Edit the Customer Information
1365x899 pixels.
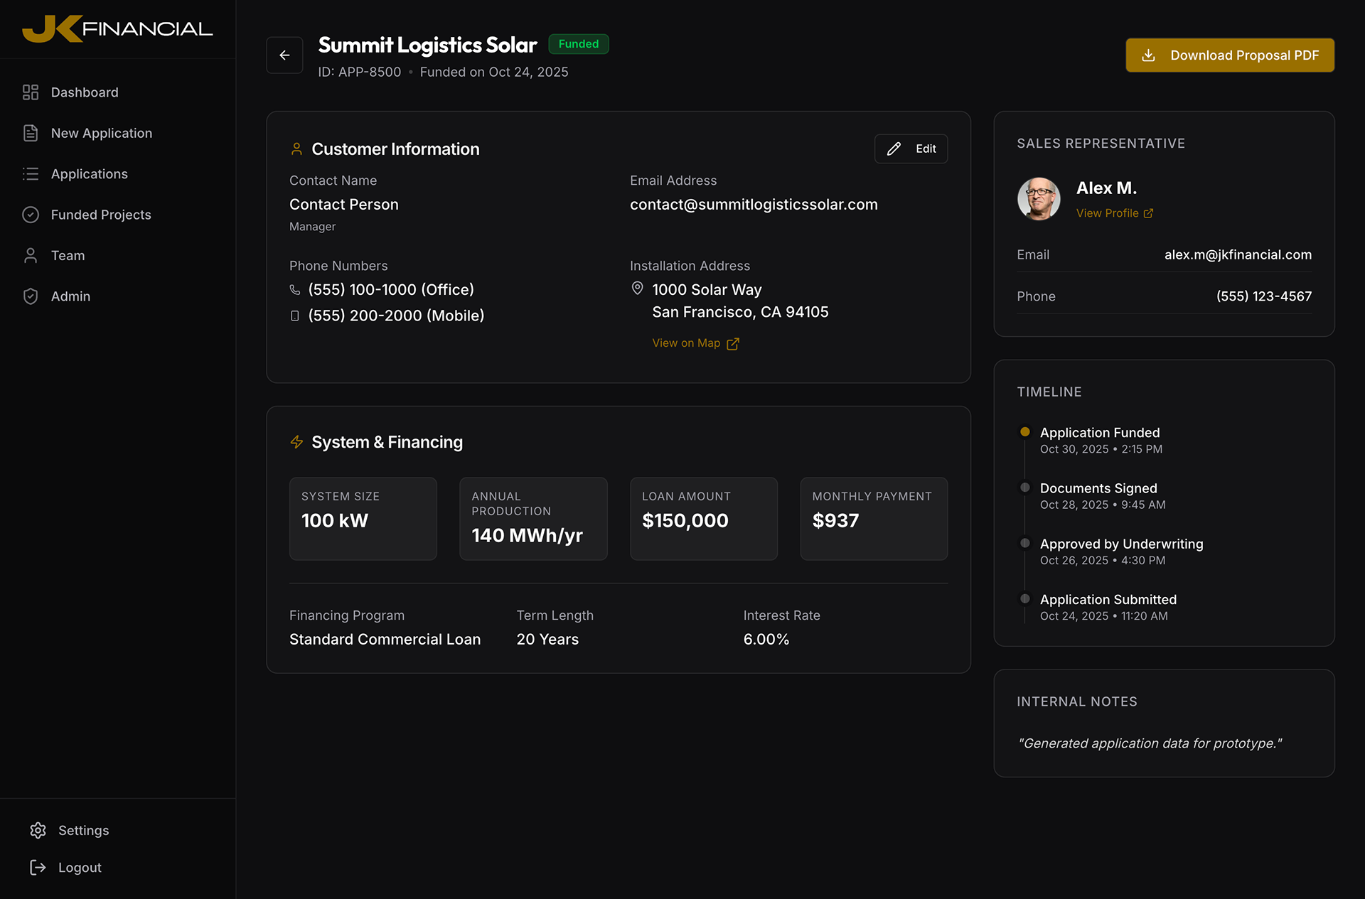click(x=911, y=149)
